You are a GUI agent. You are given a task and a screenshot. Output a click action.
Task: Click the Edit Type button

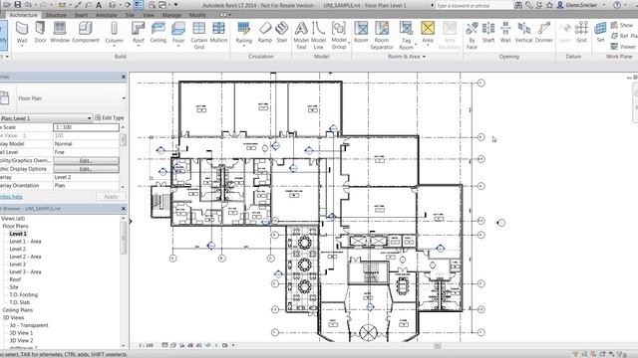point(110,117)
